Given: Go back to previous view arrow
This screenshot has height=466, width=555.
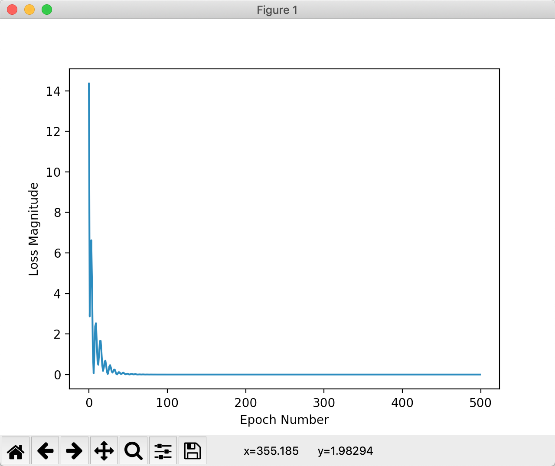Looking at the screenshot, I should pos(45,451).
